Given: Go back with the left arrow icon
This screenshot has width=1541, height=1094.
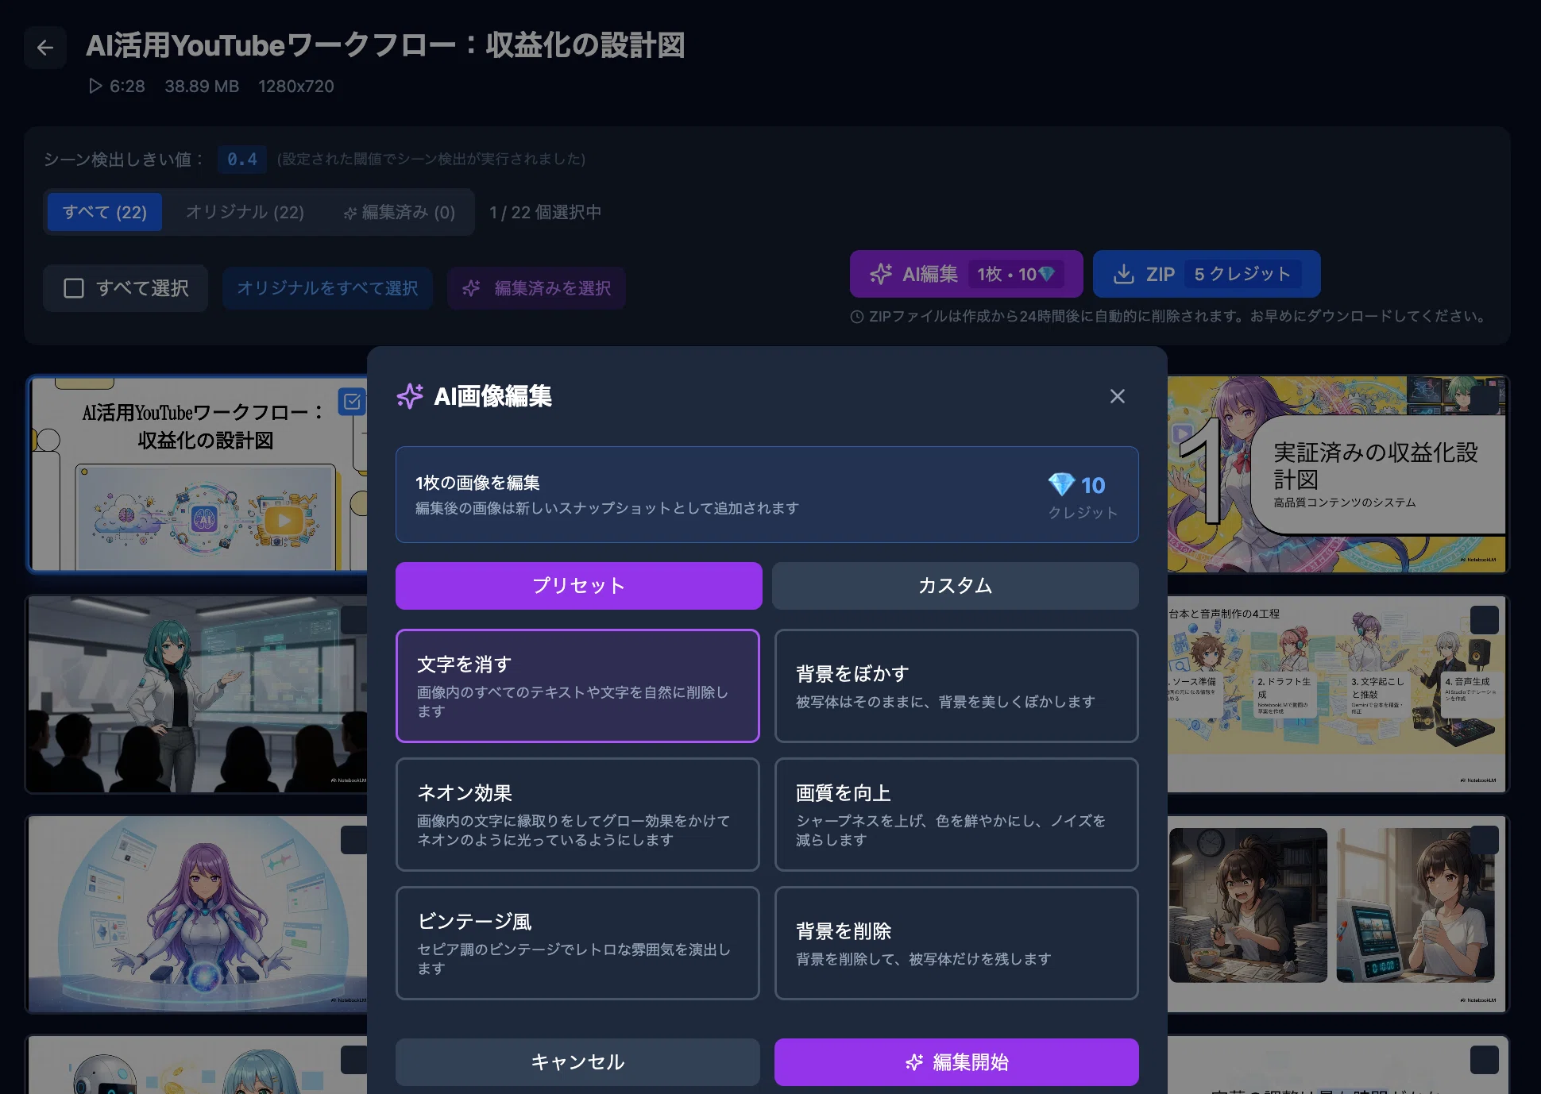Looking at the screenshot, I should [45, 48].
